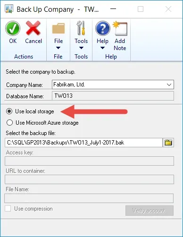Screen dimensions: 183x237
Task: Open the Tools wrench and screwdriver icon
Action: [x=81, y=28]
